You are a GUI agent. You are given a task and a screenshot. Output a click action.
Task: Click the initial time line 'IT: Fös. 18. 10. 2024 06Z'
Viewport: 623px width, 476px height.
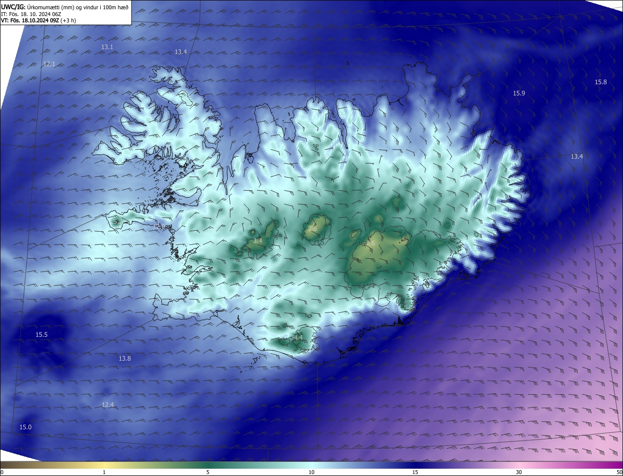31,14
